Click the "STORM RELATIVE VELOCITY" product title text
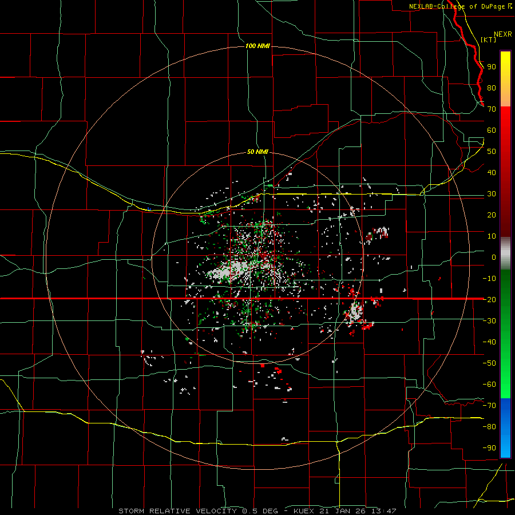This screenshot has width=515, height=515. pyautogui.click(x=177, y=511)
